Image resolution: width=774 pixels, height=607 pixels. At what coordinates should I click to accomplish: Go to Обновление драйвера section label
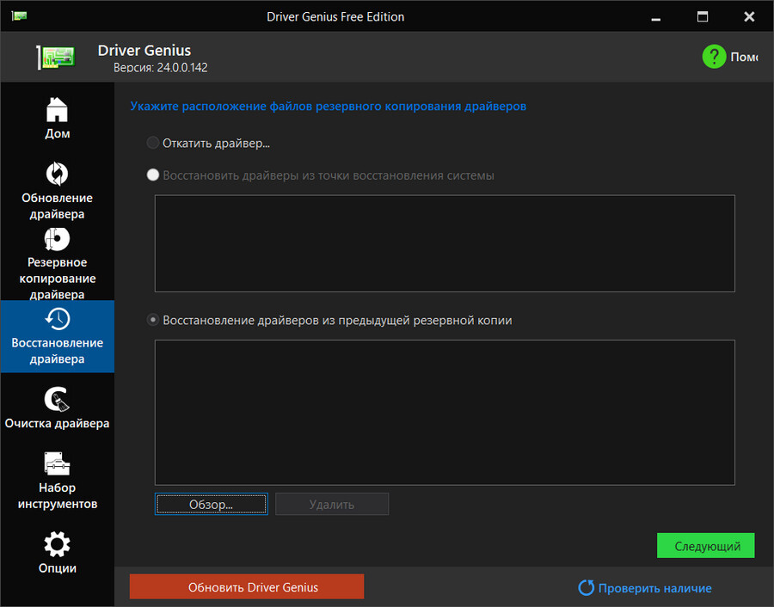click(58, 205)
